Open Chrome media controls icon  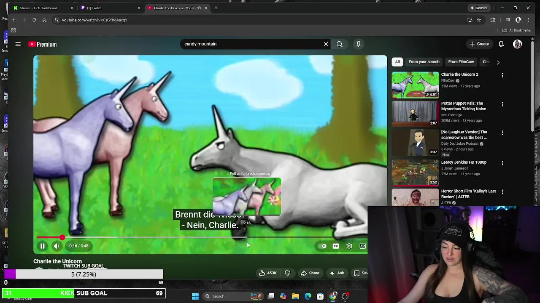point(508,20)
